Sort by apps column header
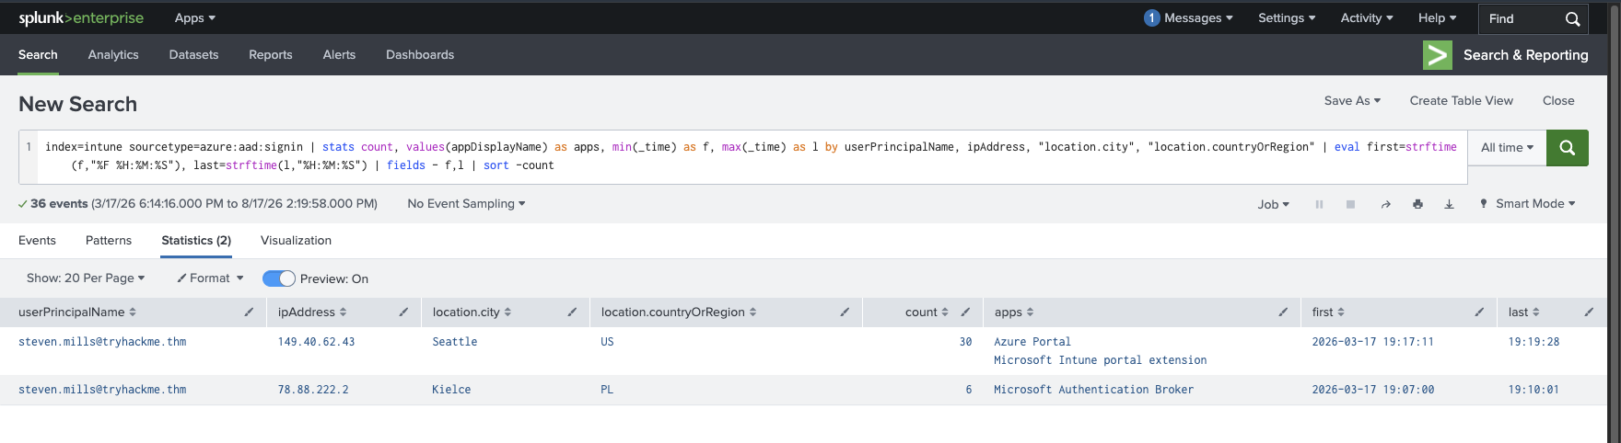Viewport: 1621px width, 443px height. (1014, 312)
